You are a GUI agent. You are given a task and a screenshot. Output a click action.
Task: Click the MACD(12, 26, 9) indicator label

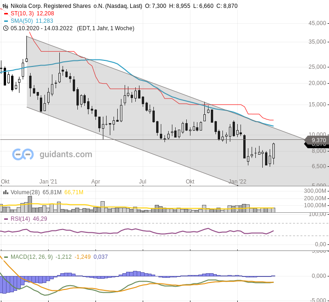[x=32, y=257]
